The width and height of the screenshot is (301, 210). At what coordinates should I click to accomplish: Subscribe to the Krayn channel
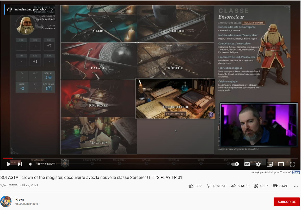coord(287,202)
